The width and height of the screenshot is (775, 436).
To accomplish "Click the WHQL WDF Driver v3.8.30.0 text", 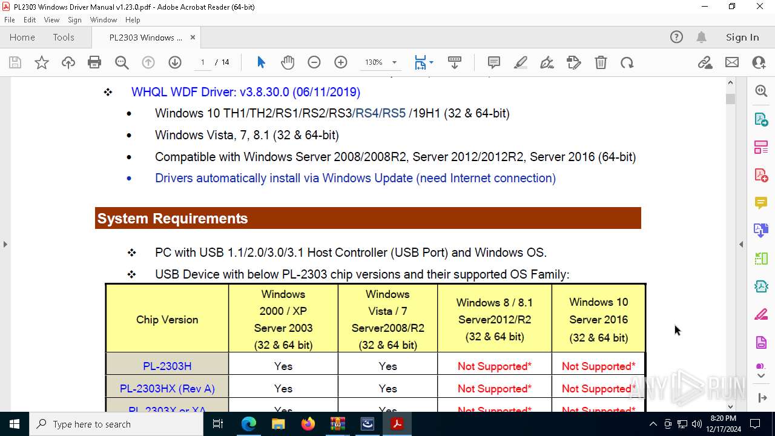I will (x=246, y=92).
